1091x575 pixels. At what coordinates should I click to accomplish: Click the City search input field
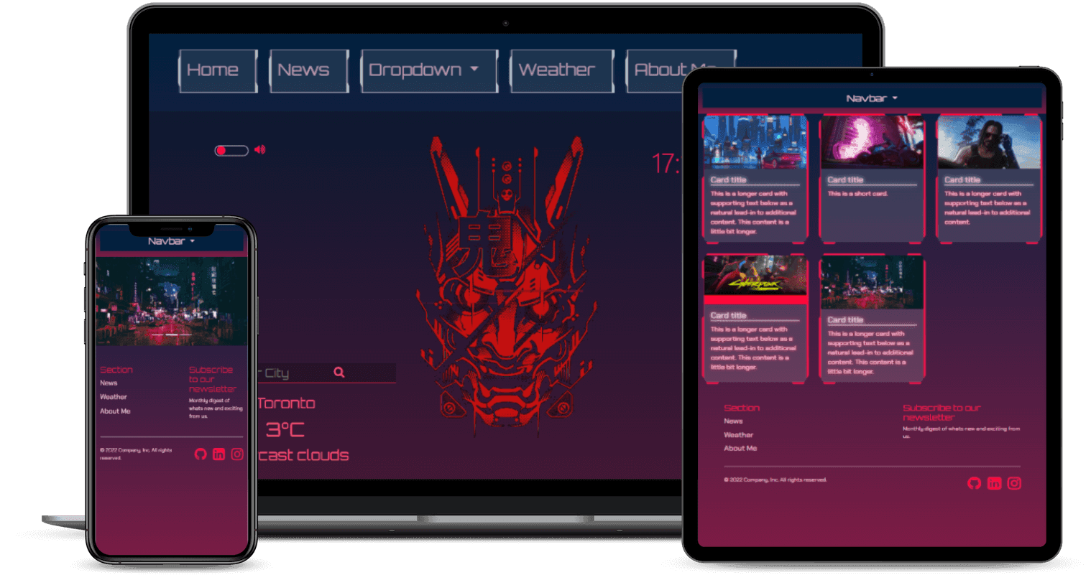click(x=326, y=373)
